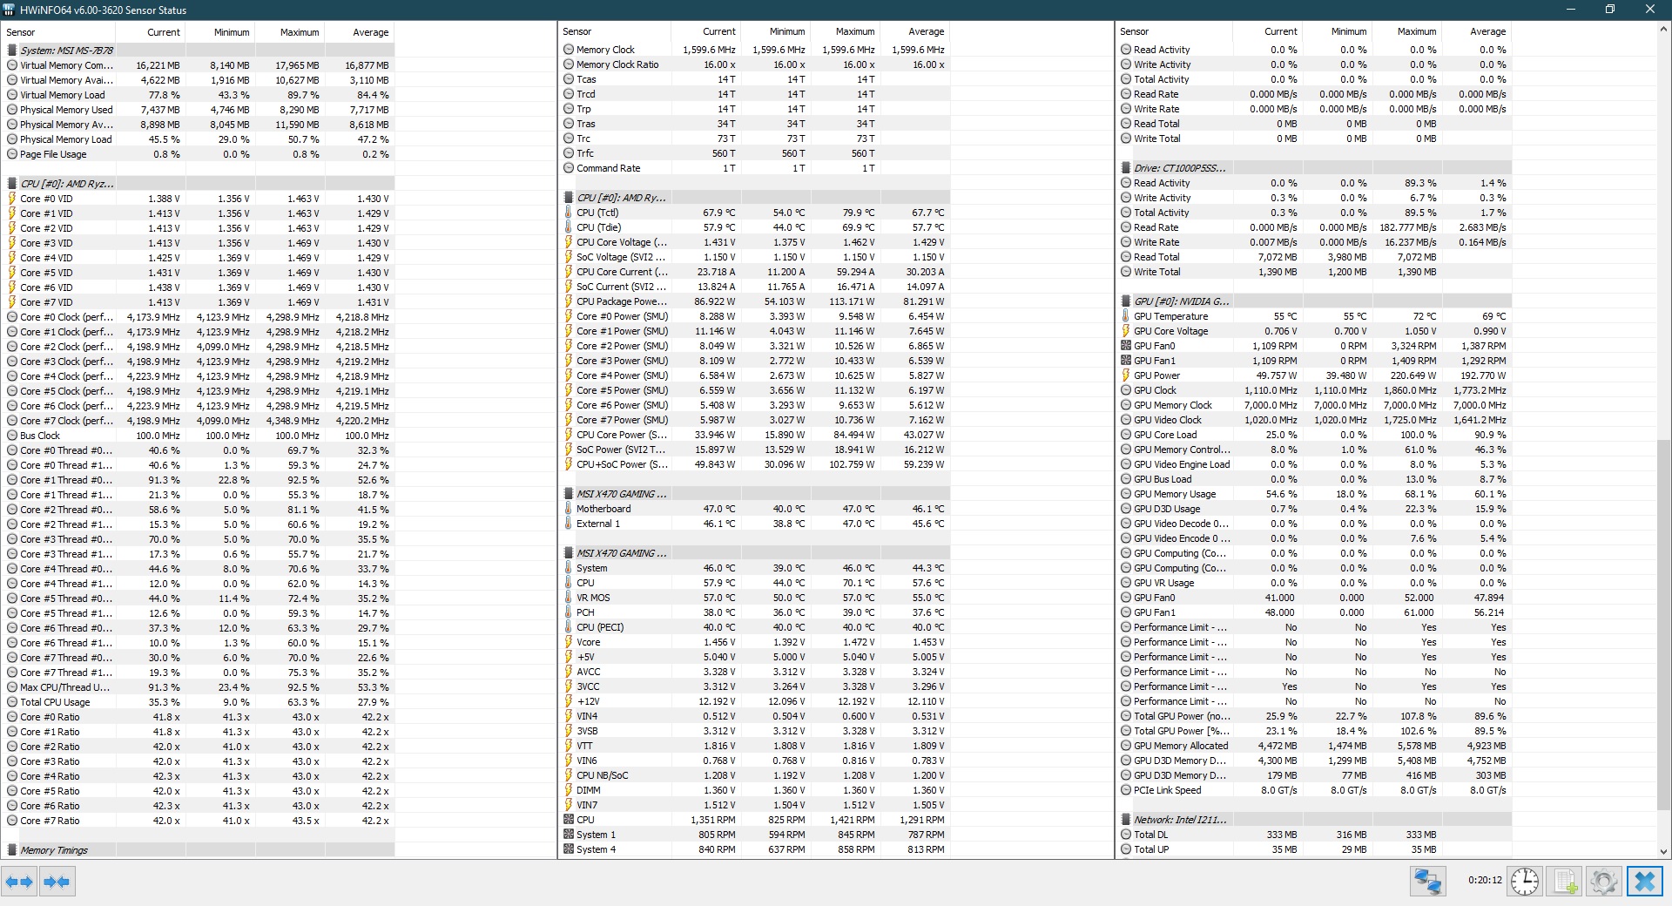Image resolution: width=1672 pixels, height=906 pixels.
Task: Select the Drive: CT1000P5SS... group header
Action: pos(1313,168)
